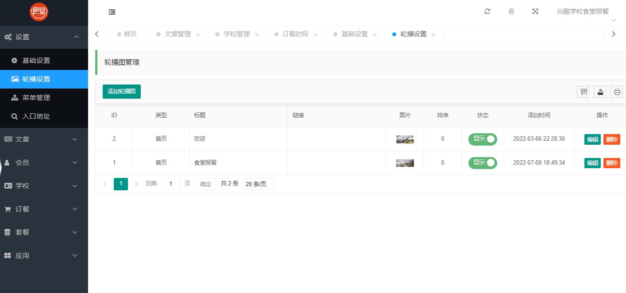Toggle 显示 switch for the 食堂报餐 row
This screenshot has height=293, width=626.
(x=483, y=163)
